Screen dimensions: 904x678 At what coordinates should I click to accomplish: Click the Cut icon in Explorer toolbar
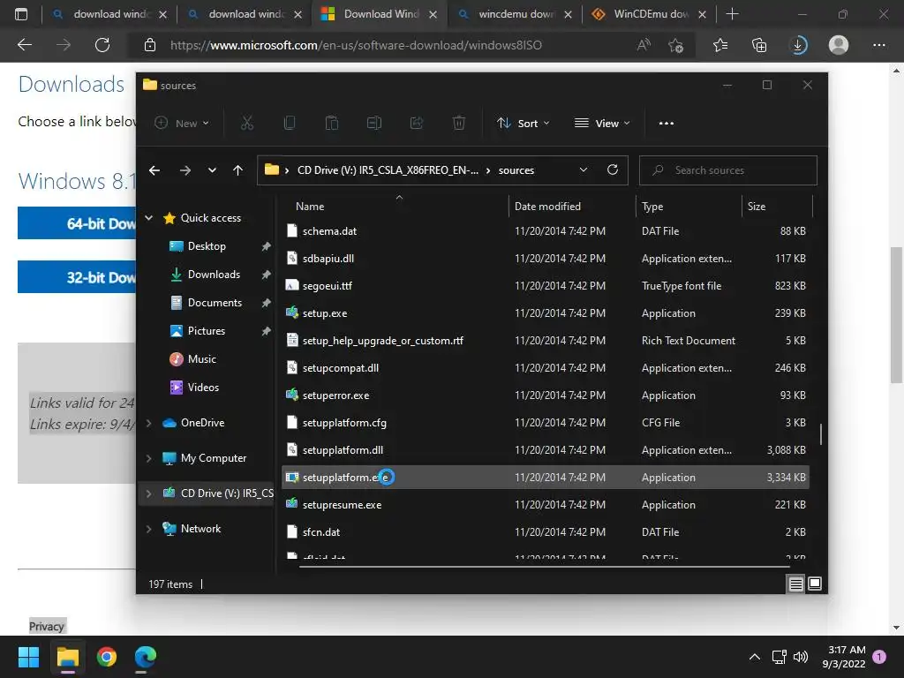point(247,123)
